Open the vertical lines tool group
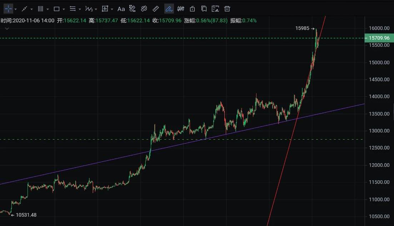This screenshot has width=394, height=226. pyautogui.click(x=40, y=9)
